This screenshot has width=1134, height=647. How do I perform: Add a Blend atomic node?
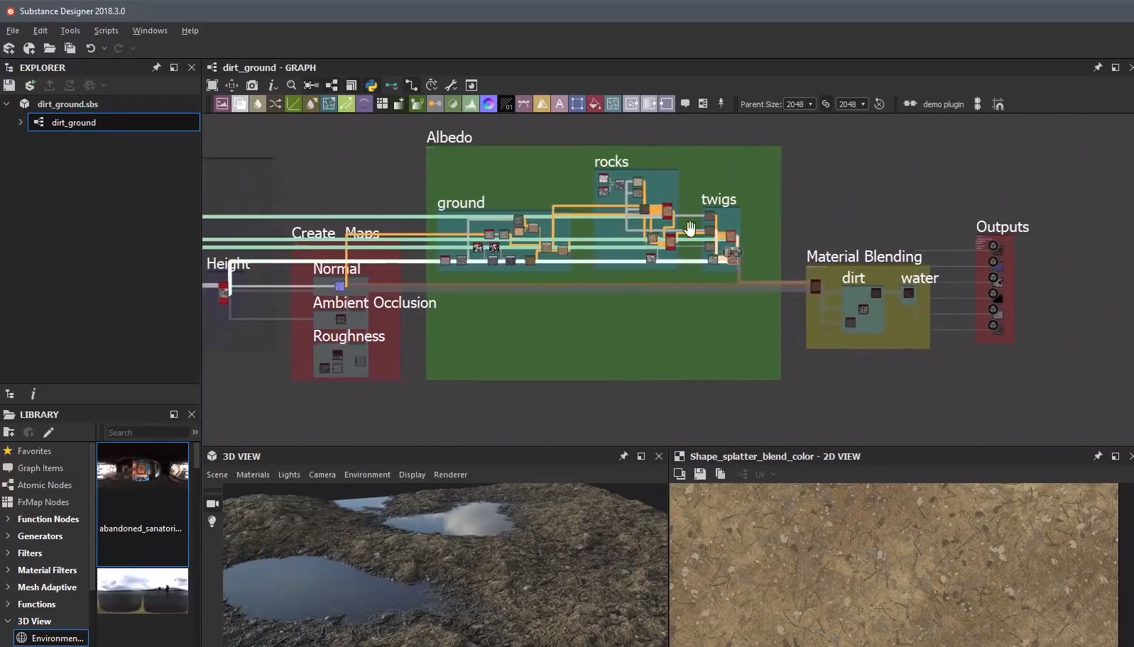(x=240, y=104)
